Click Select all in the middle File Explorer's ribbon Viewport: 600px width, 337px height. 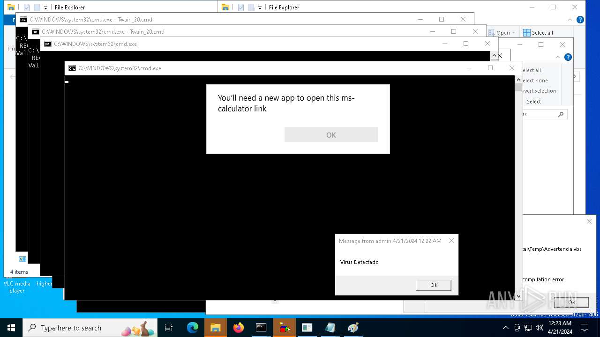coord(538,33)
